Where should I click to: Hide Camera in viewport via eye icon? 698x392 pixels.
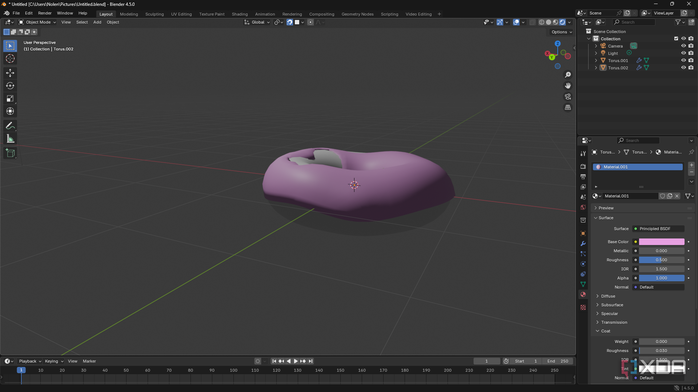click(x=683, y=46)
